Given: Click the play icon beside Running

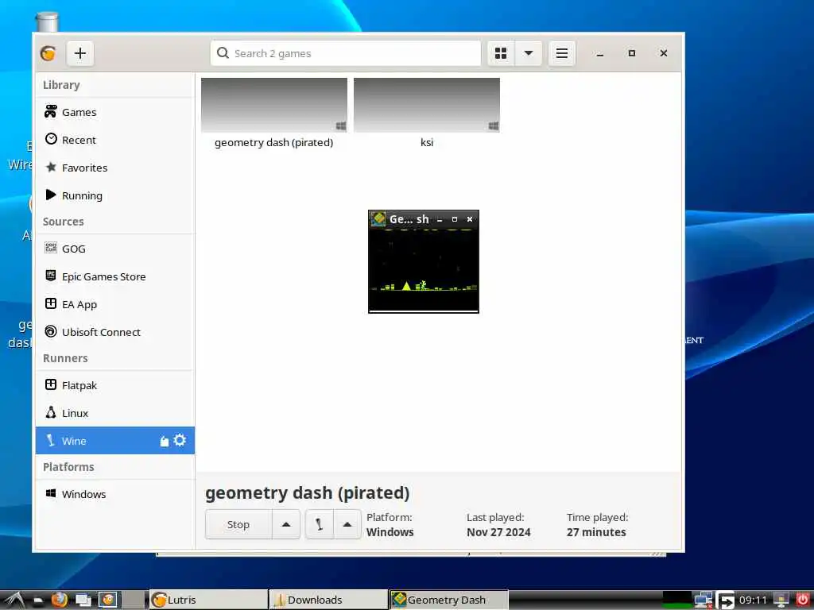Looking at the screenshot, I should [51, 195].
